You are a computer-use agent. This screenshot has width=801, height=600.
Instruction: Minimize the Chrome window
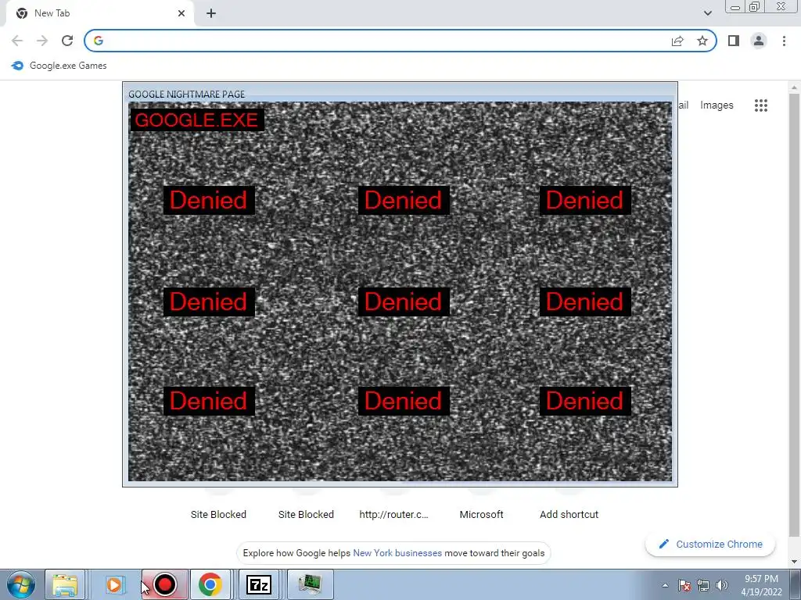tap(735, 7)
